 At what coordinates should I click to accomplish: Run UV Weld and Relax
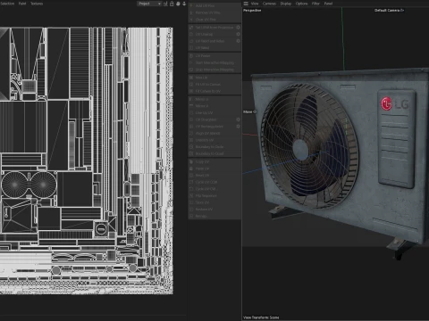(x=212, y=41)
